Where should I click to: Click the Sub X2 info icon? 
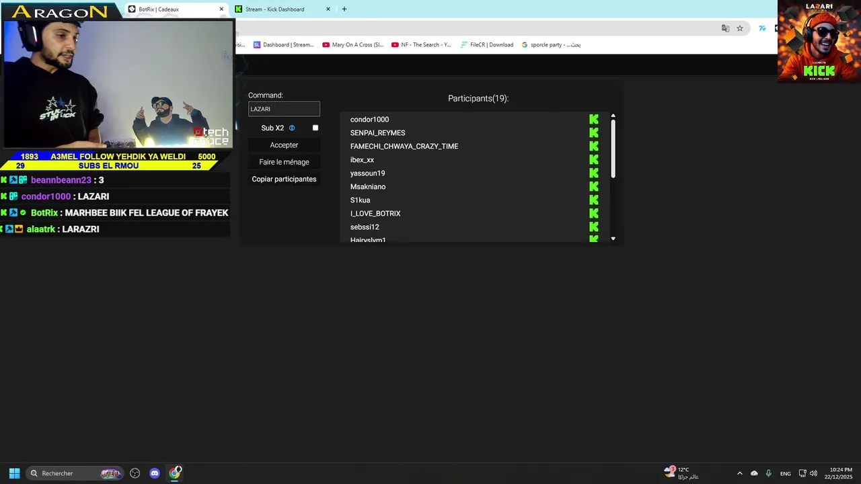coord(292,128)
